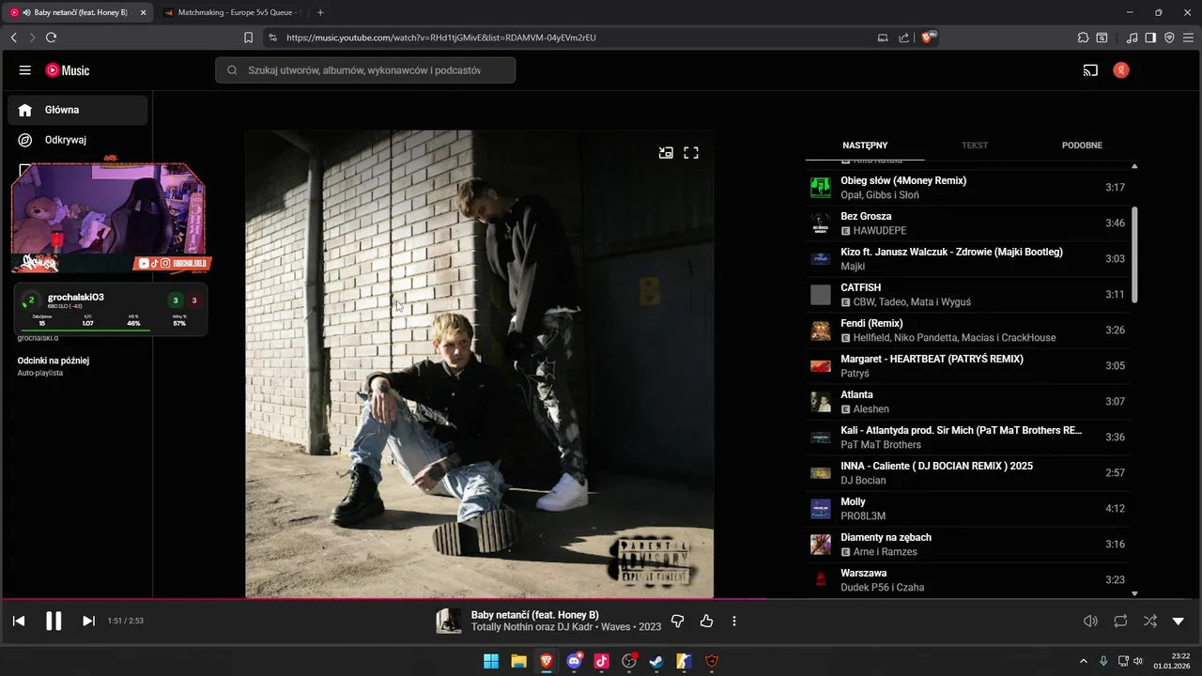Select the Kizo ft. Janusz Walczuk queue item
Screen dimensions: 1202x676
[967, 259]
